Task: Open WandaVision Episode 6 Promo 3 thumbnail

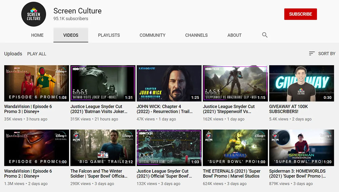Action: click(x=37, y=83)
